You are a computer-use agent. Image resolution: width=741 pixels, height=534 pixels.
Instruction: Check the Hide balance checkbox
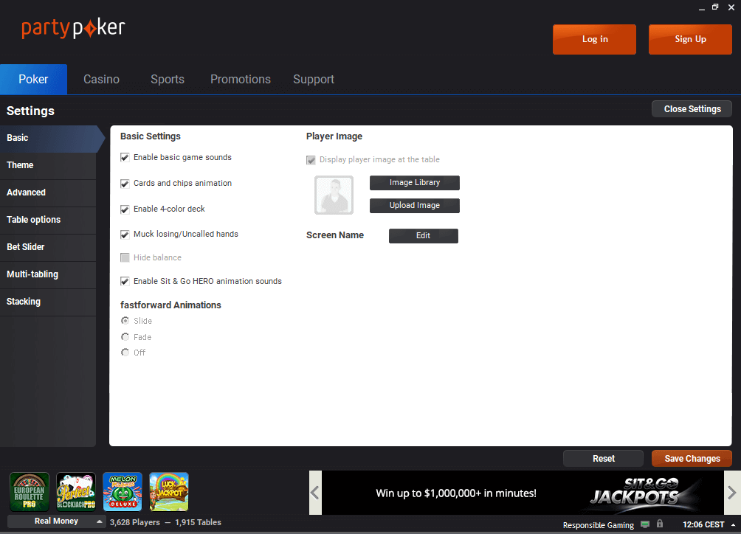tap(125, 257)
